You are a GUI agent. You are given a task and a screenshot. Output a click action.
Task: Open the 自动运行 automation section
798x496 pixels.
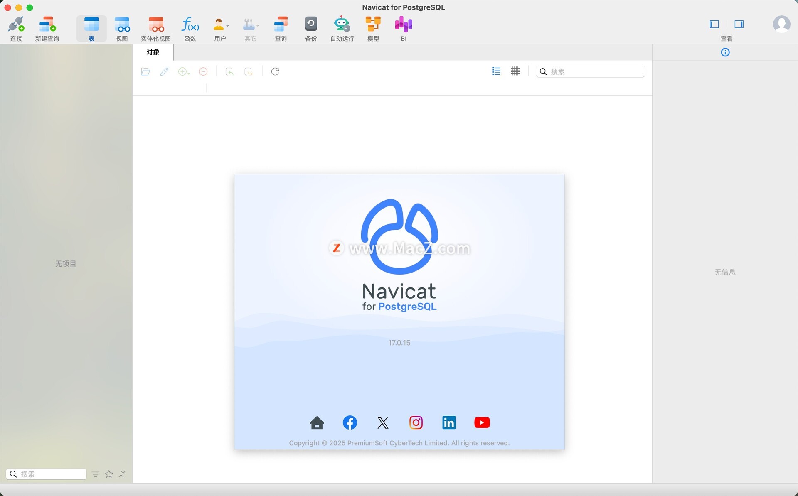[342, 29]
